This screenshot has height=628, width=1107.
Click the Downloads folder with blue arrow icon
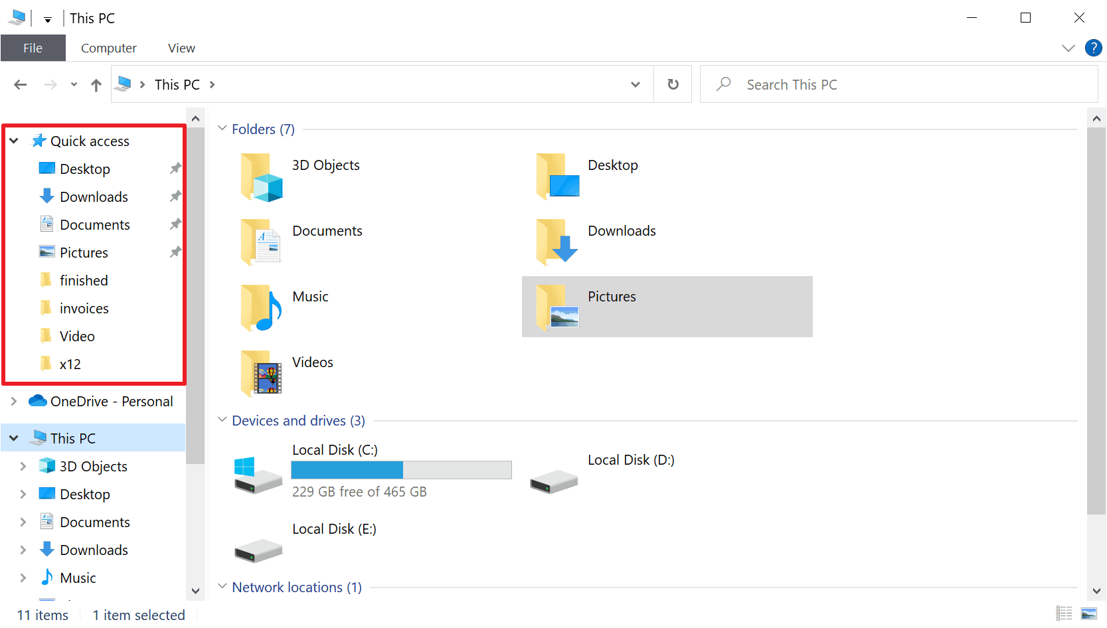click(556, 243)
